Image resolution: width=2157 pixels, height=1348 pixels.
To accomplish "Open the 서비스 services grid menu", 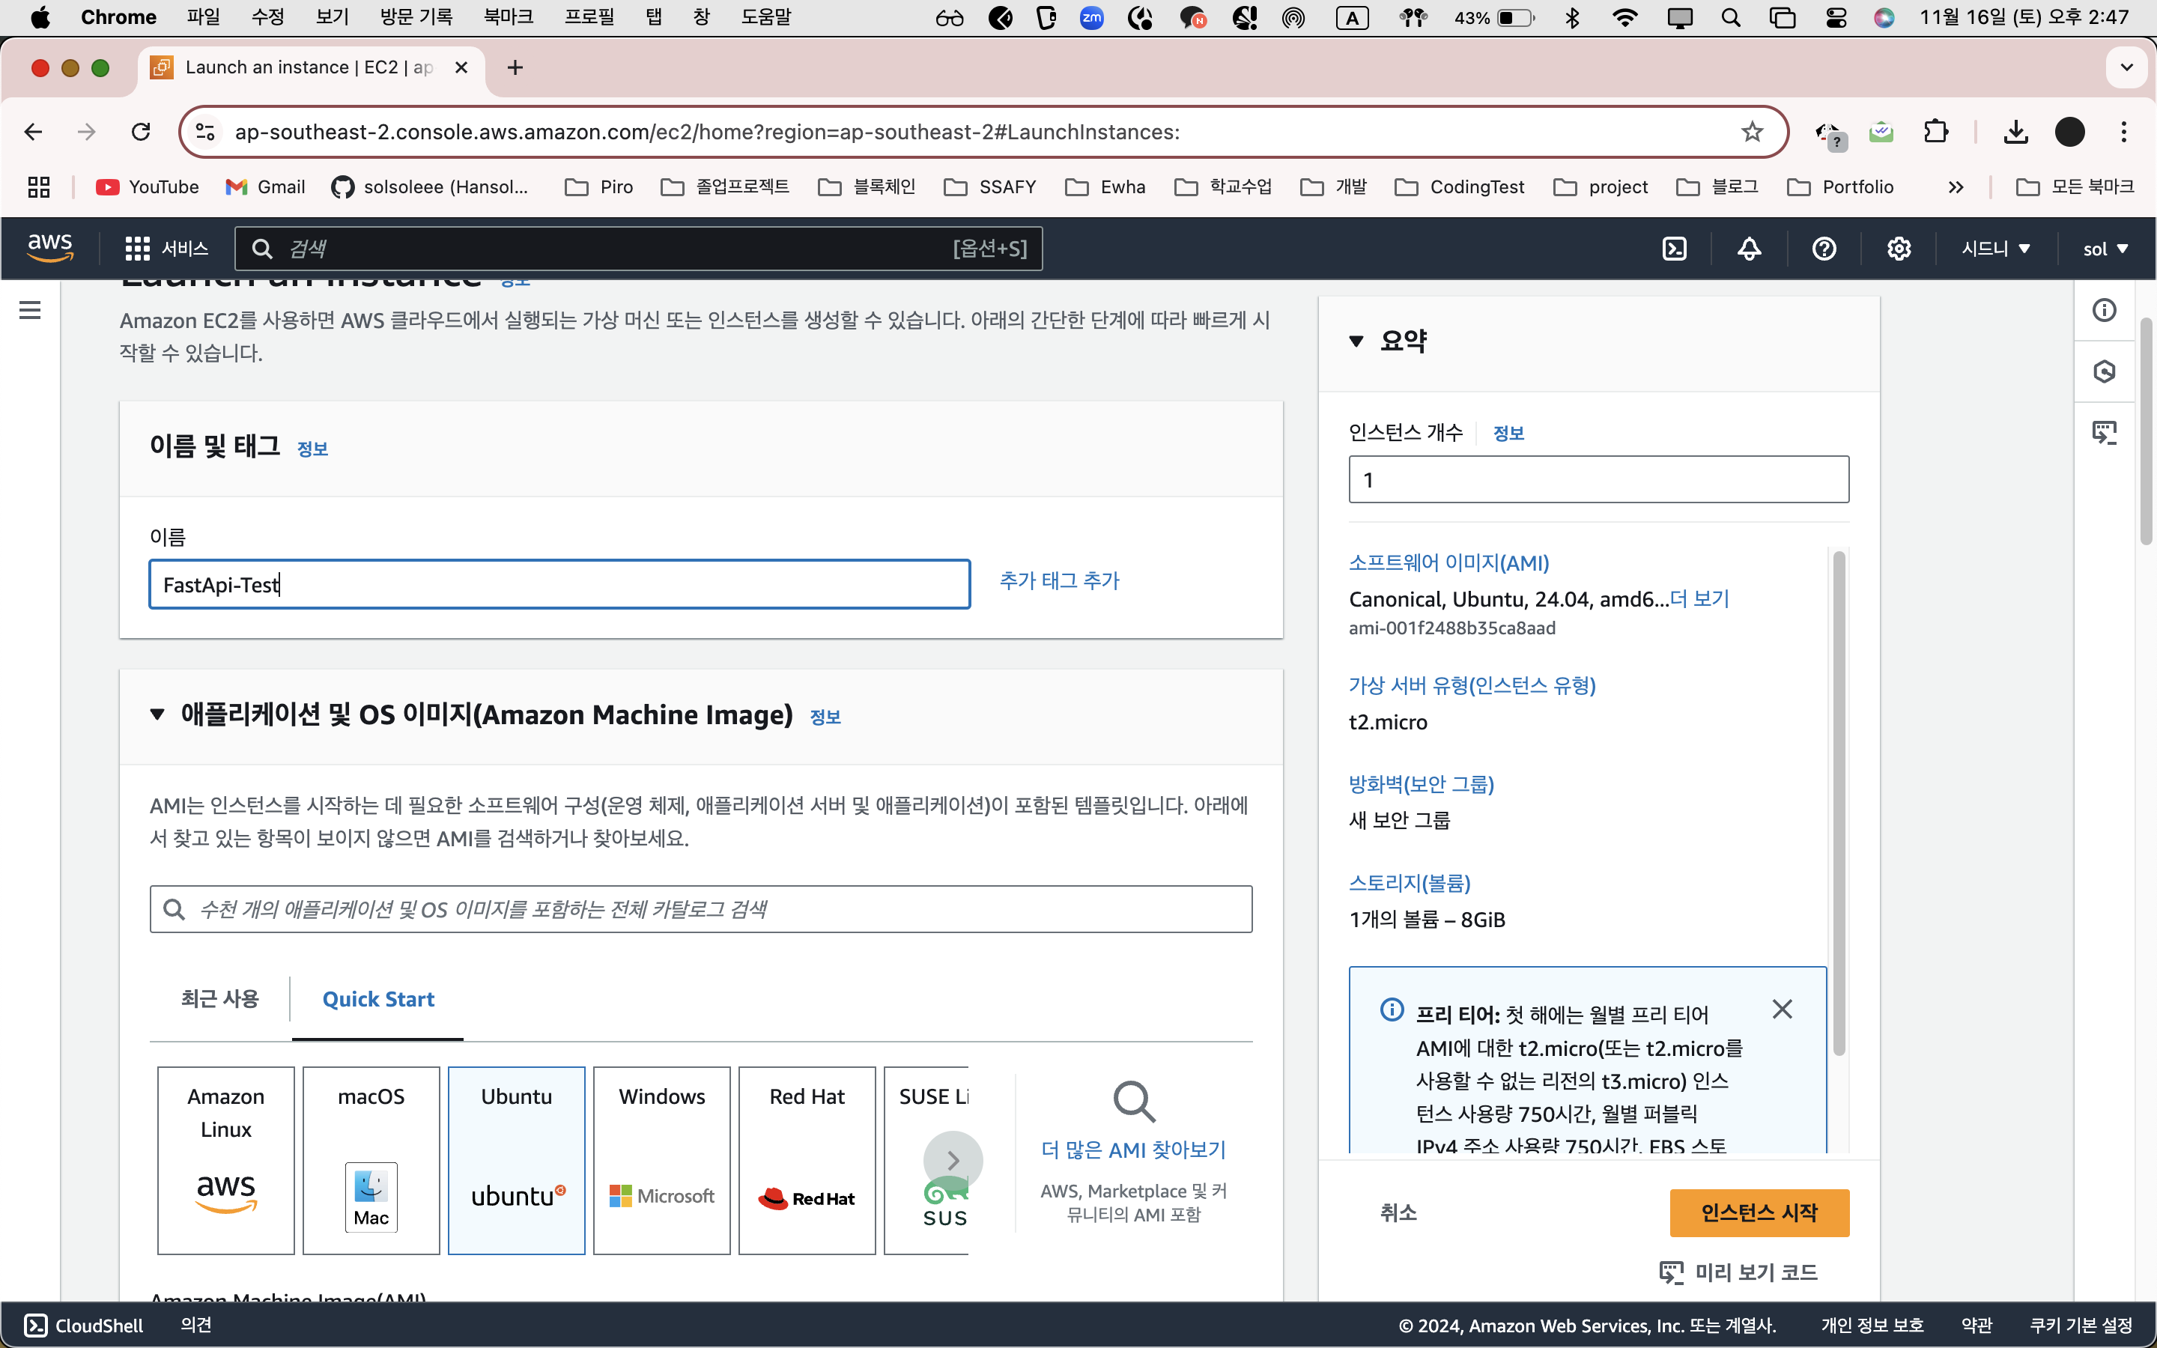I will 167,249.
